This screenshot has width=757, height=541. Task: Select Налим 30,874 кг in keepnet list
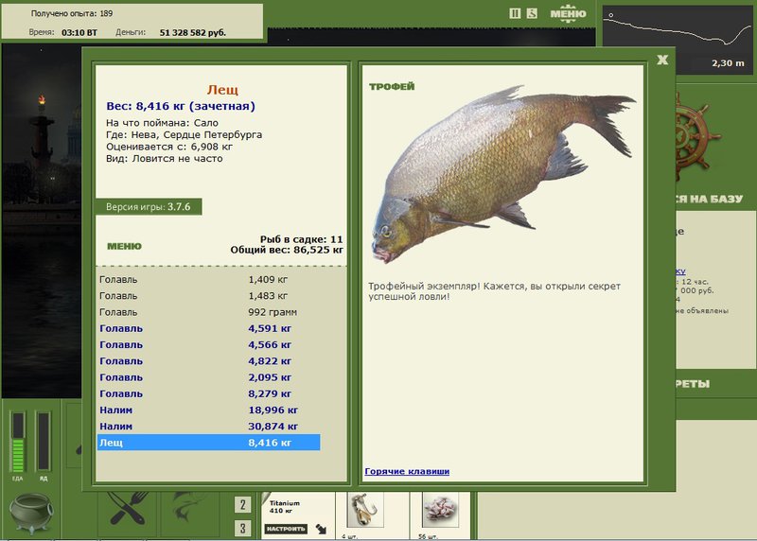208,427
